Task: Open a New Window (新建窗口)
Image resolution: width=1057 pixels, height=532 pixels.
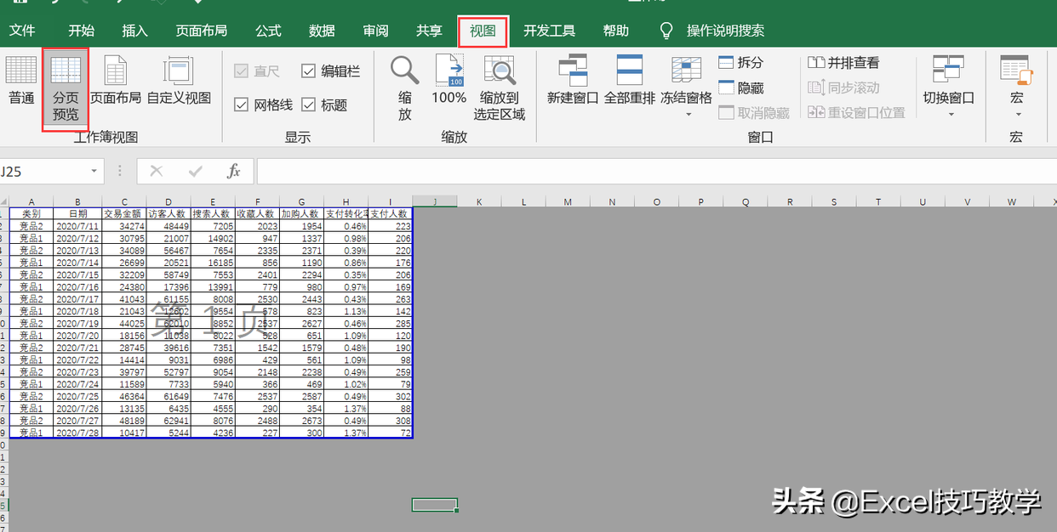Action: 573,81
